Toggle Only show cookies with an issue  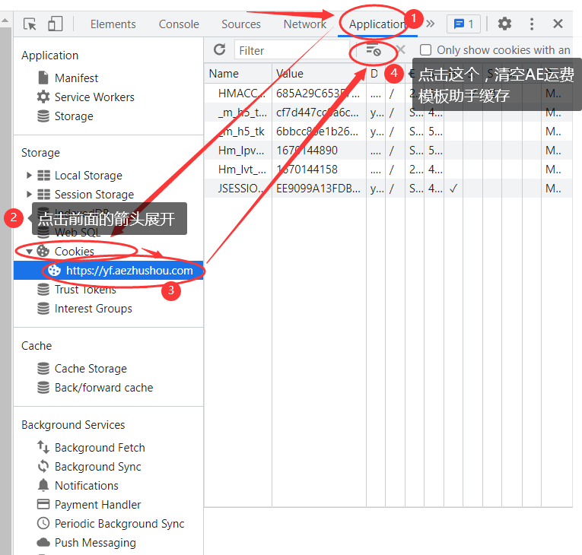(425, 49)
